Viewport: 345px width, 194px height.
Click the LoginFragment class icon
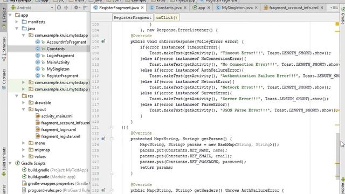point(38,56)
